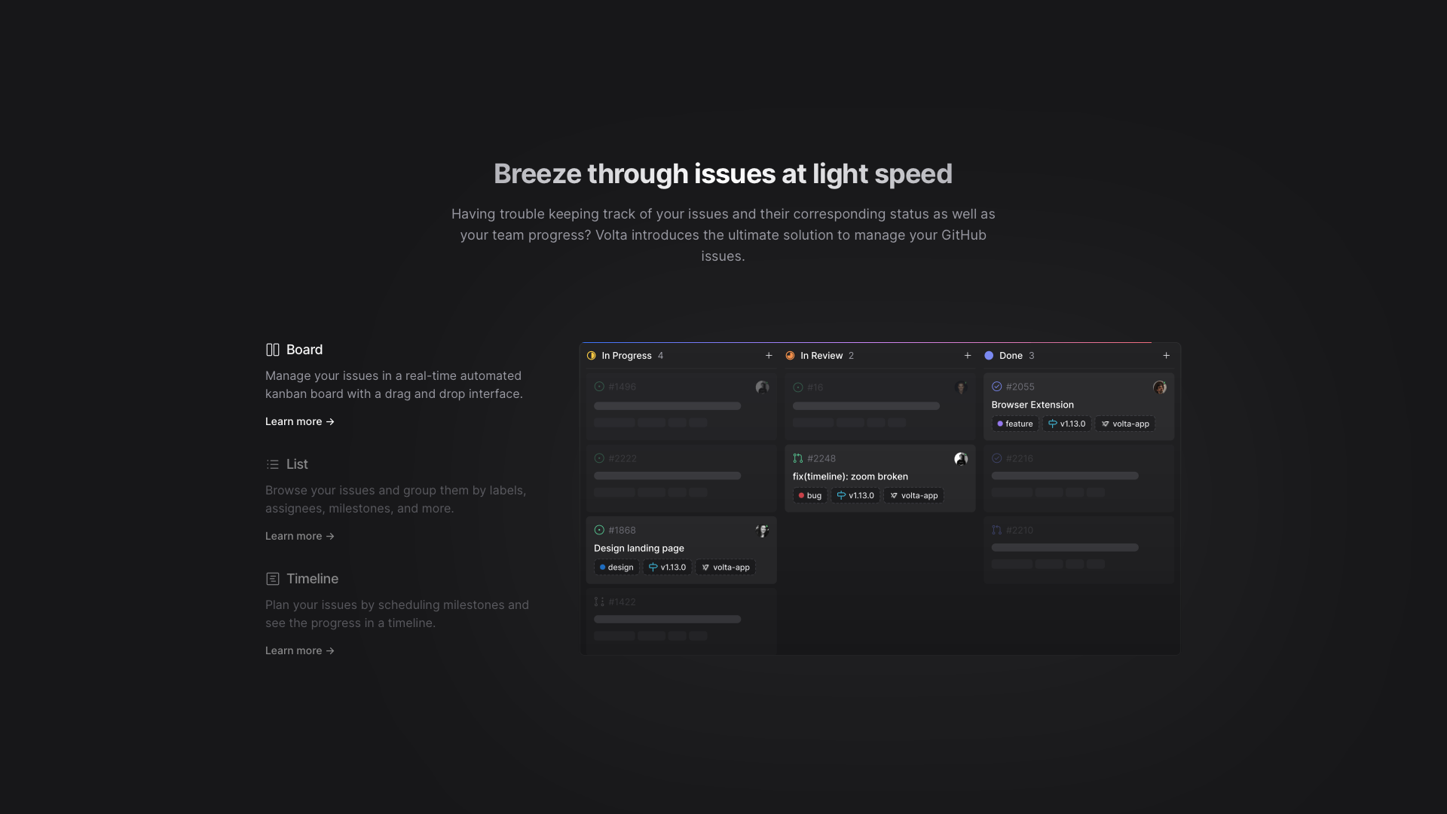
Task: Click the In Review status icon
Action: click(x=790, y=356)
